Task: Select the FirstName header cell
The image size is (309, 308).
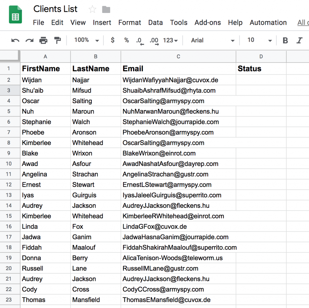Action: pos(45,68)
